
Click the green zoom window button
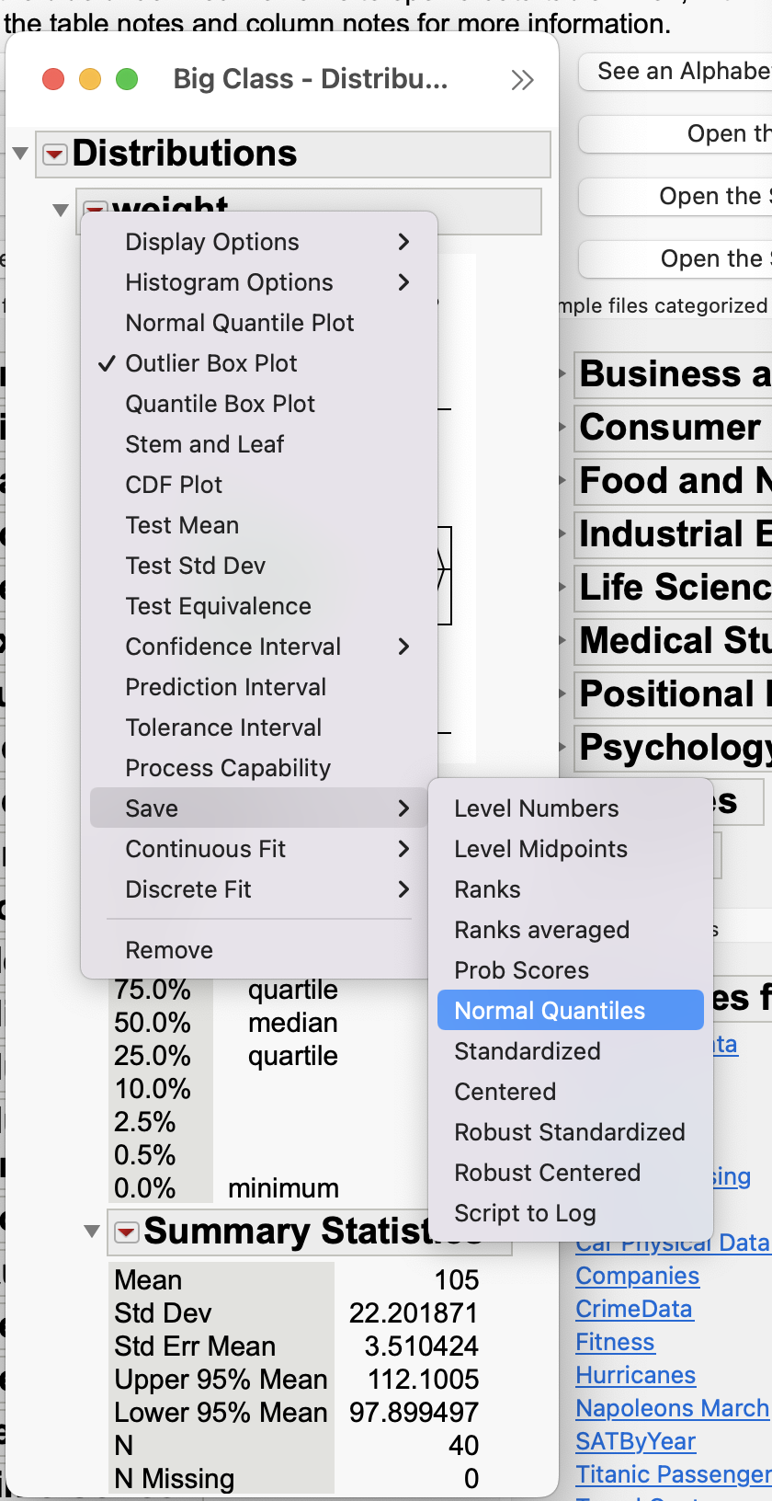click(x=127, y=80)
